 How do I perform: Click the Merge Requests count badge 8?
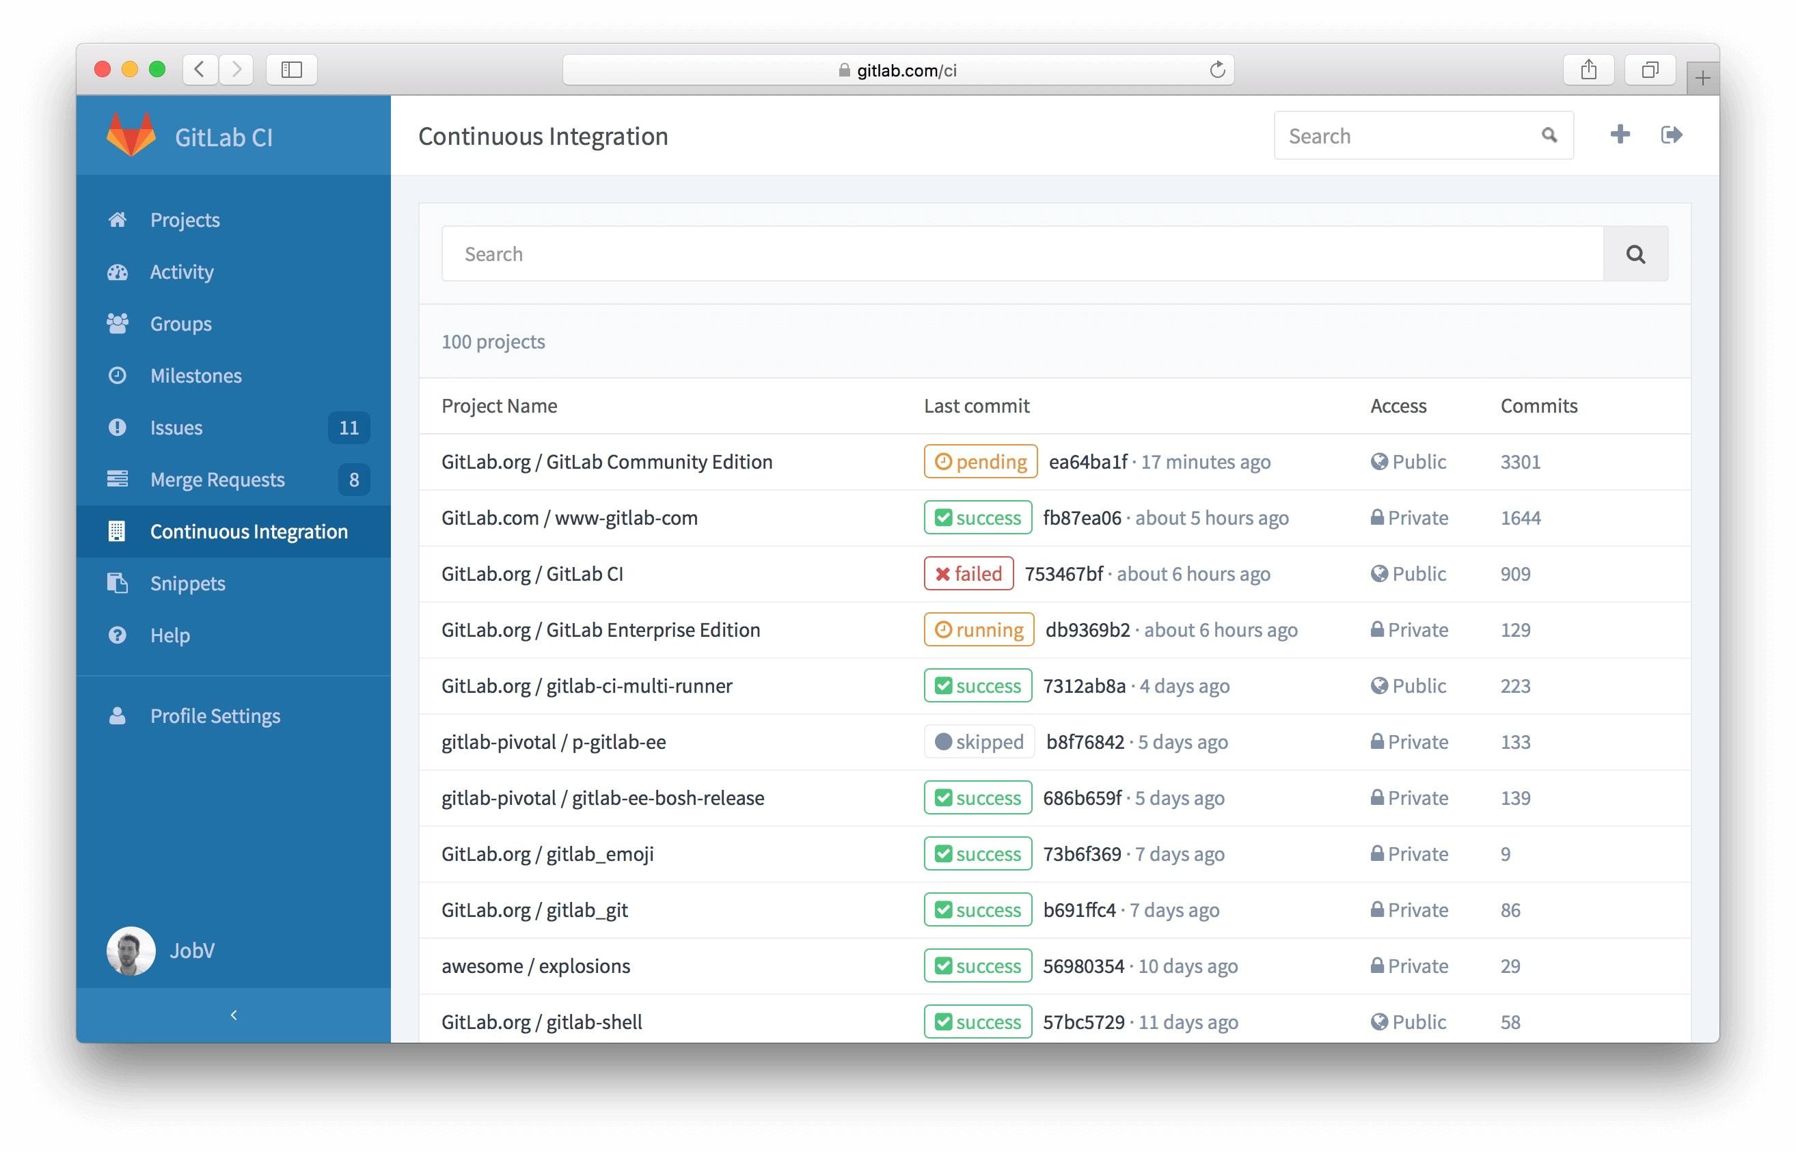pyautogui.click(x=354, y=479)
